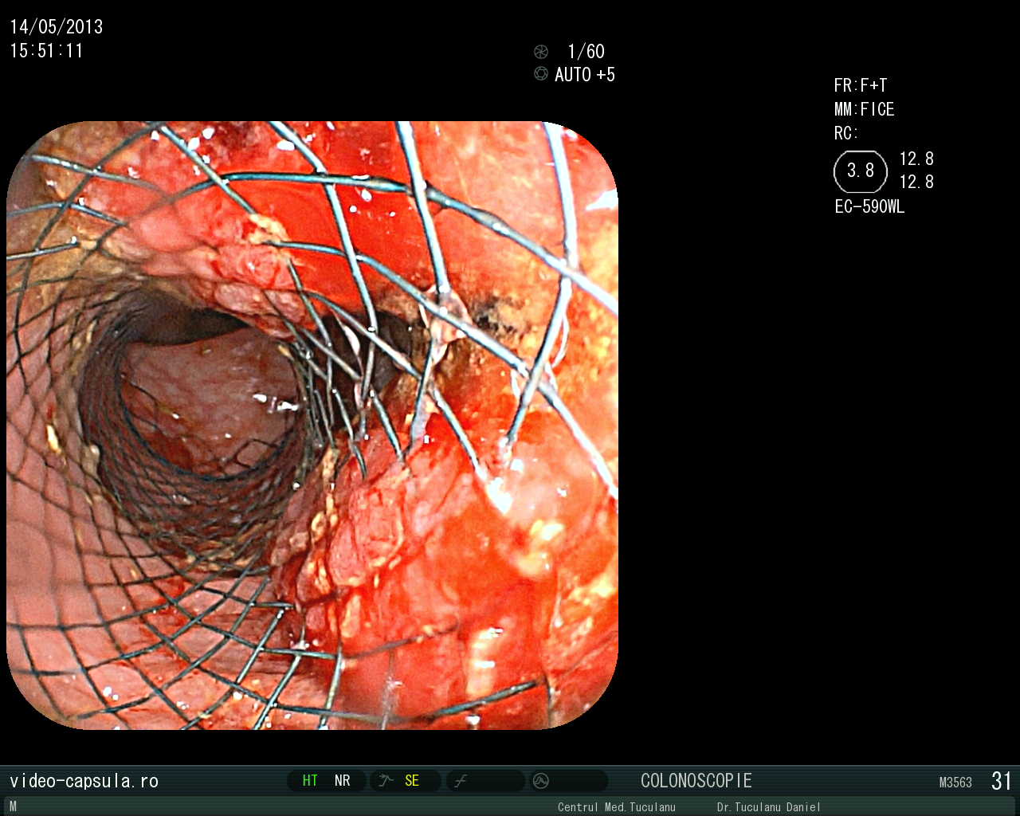Open the AUTO +5 exposure setting
Viewport: 1020px width, 816px height.
(585, 75)
